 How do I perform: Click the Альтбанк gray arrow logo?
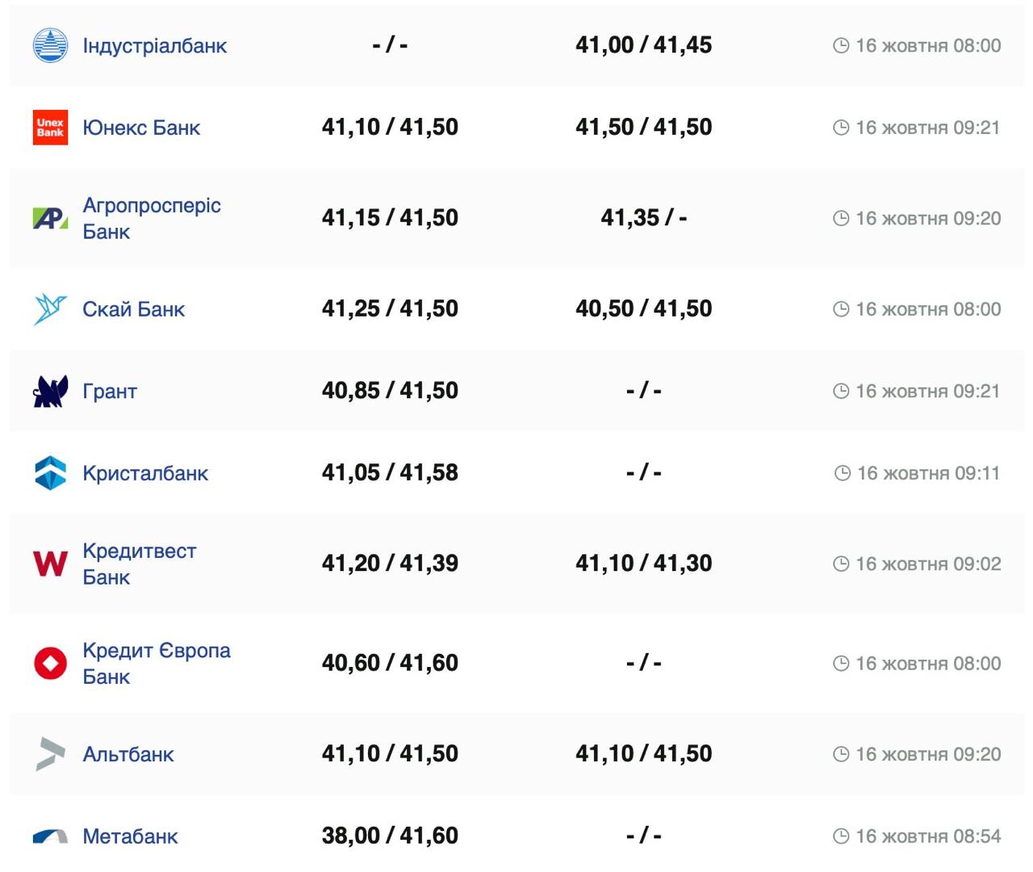[x=50, y=754]
